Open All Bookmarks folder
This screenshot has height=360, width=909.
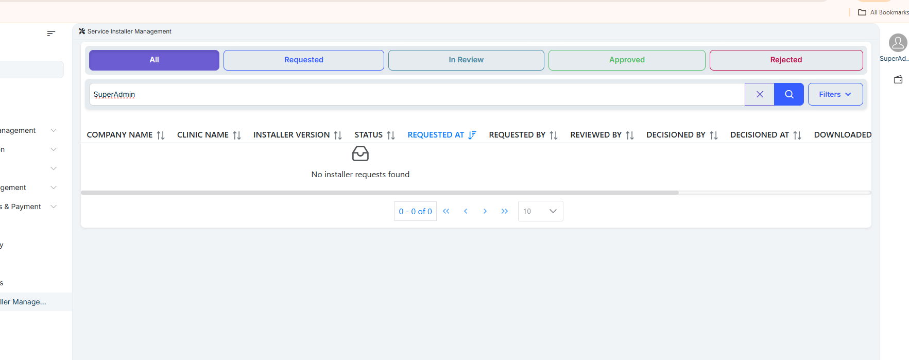884,12
